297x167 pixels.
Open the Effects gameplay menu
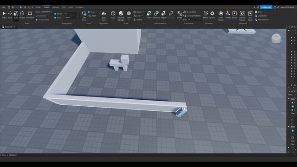[206, 15]
